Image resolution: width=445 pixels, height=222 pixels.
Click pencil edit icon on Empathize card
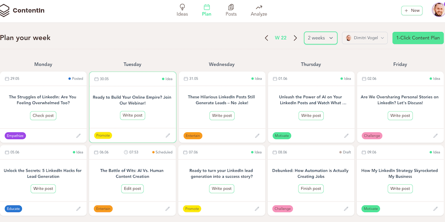coord(79,136)
